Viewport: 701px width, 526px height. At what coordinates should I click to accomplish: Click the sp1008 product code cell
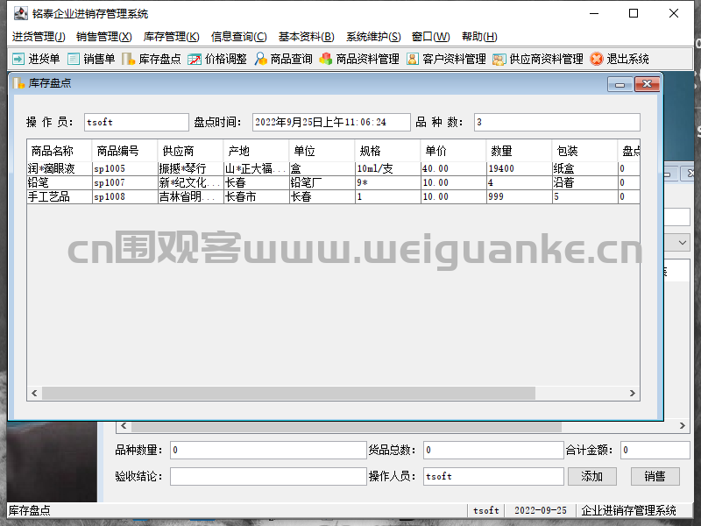pos(125,196)
